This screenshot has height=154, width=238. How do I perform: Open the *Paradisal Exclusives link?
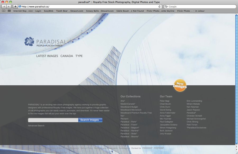196,128
